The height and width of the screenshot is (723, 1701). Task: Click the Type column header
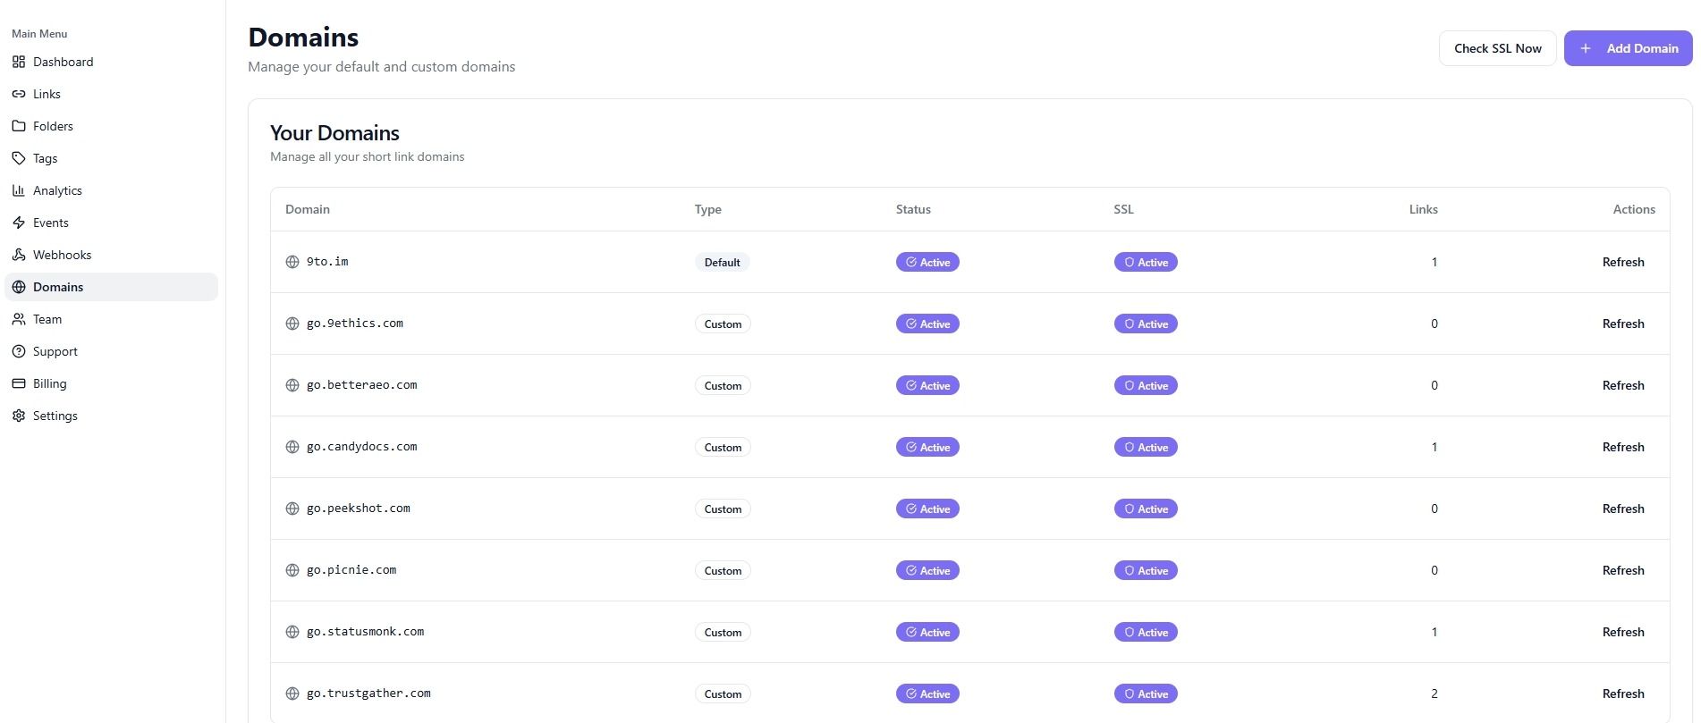(x=708, y=209)
